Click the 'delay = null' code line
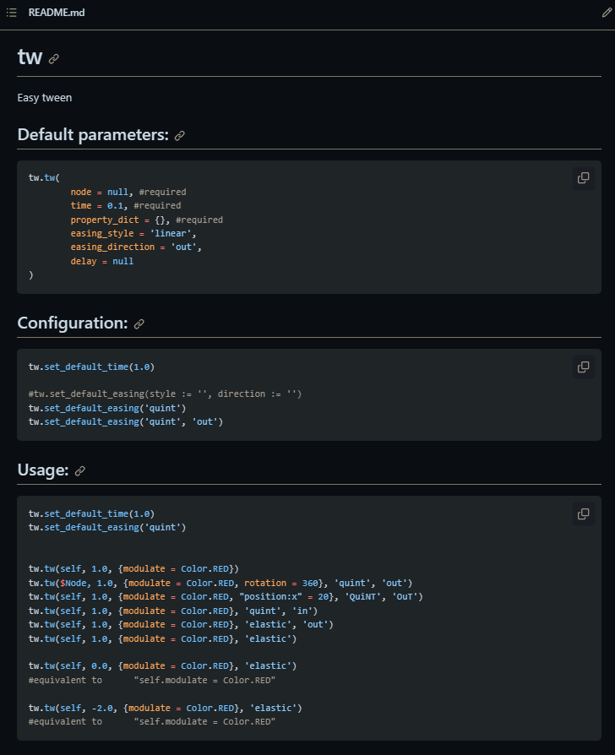The width and height of the screenshot is (615, 755). click(x=102, y=261)
